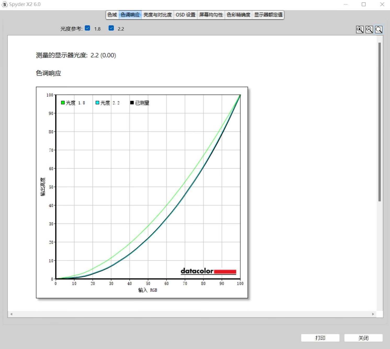Click the 打印 button
The height and width of the screenshot is (349, 390).
tap(320, 338)
